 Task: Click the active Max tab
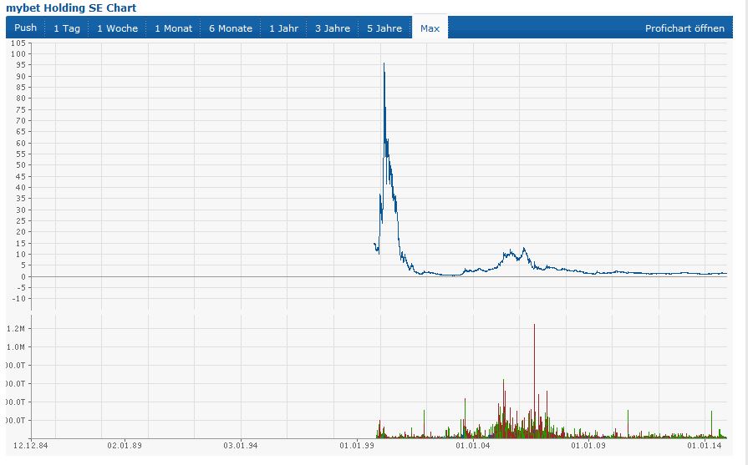coord(430,28)
